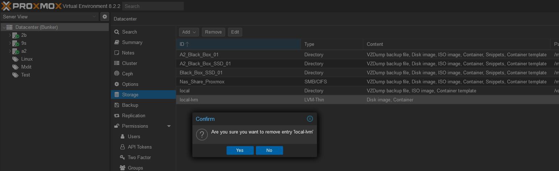Screen dimensions: 559x171
Task: Click the question mark icon in Confirm dialog
Action: pos(202,135)
